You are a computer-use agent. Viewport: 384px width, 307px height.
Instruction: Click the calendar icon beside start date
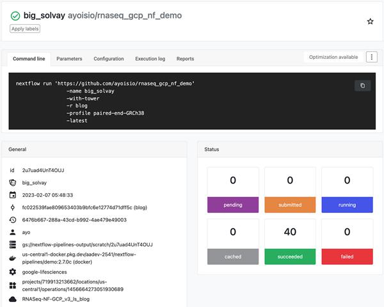point(13,195)
